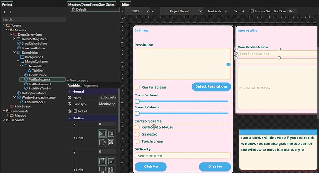The image size is (319, 173).
Task: Click the minus icon to zoom out
Action: pos(123,12)
